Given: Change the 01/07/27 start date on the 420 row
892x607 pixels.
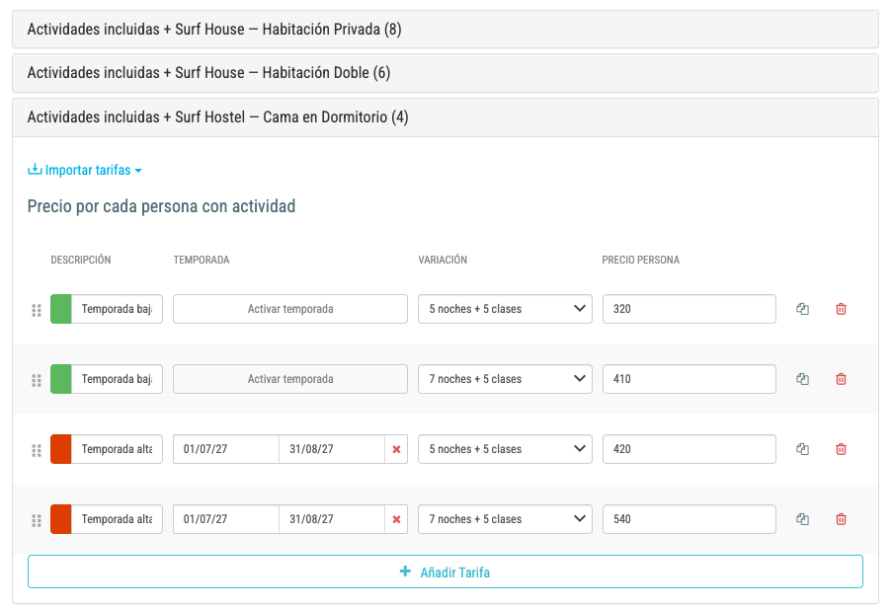Looking at the screenshot, I should coord(226,449).
